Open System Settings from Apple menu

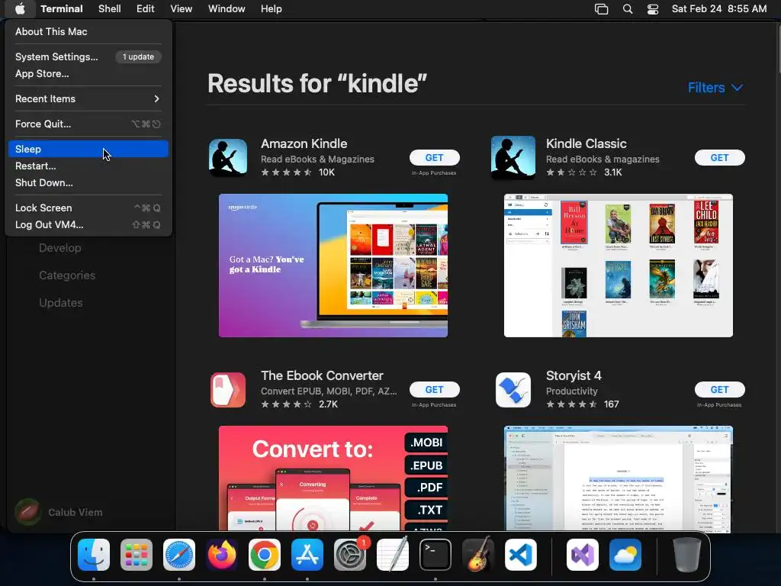88,56
